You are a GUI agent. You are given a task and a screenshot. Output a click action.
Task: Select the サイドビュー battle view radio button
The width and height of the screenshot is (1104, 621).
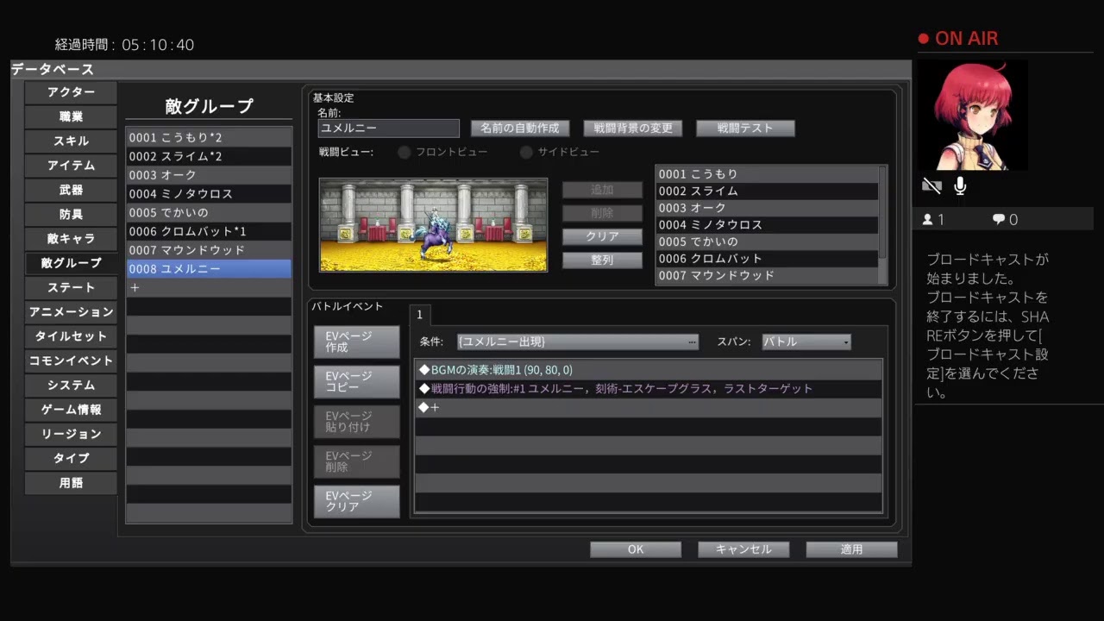click(526, 152)
